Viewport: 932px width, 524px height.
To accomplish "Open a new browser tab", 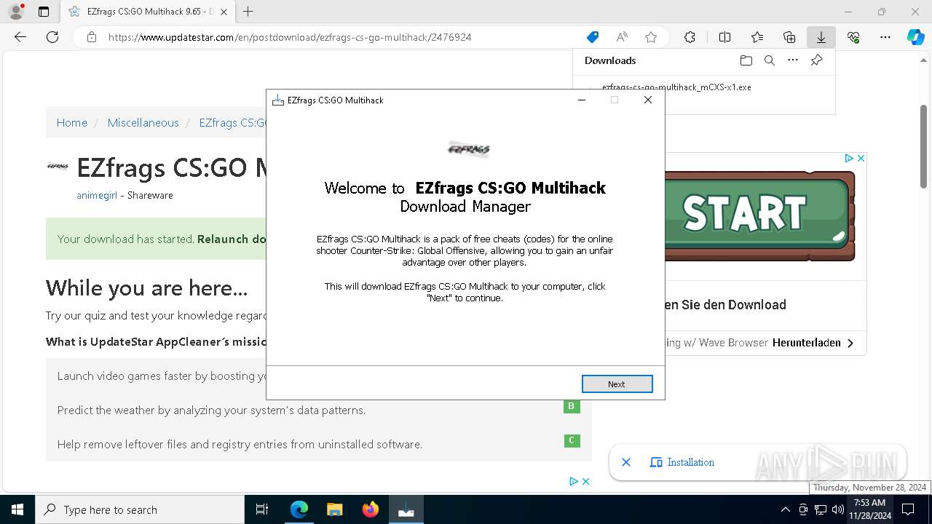I will point(248,12).
